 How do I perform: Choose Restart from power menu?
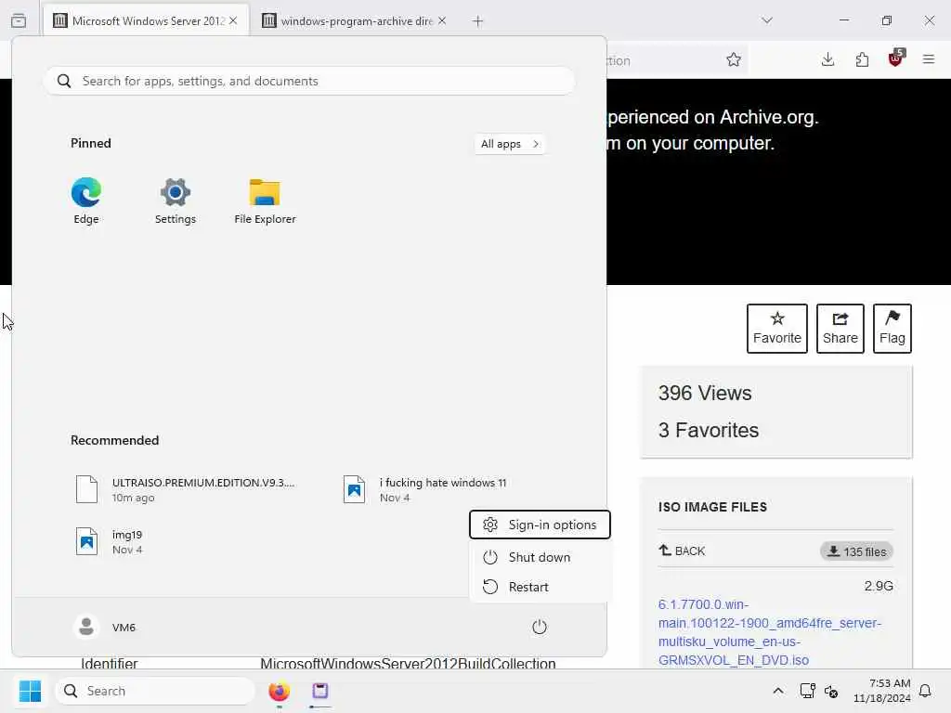[540, 587]
